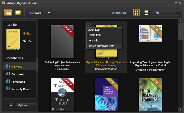The height and width of the screenshot is (113, 184).
Task: Click 3 days ribbon on Online Learning book
Action: coord(113,83)
